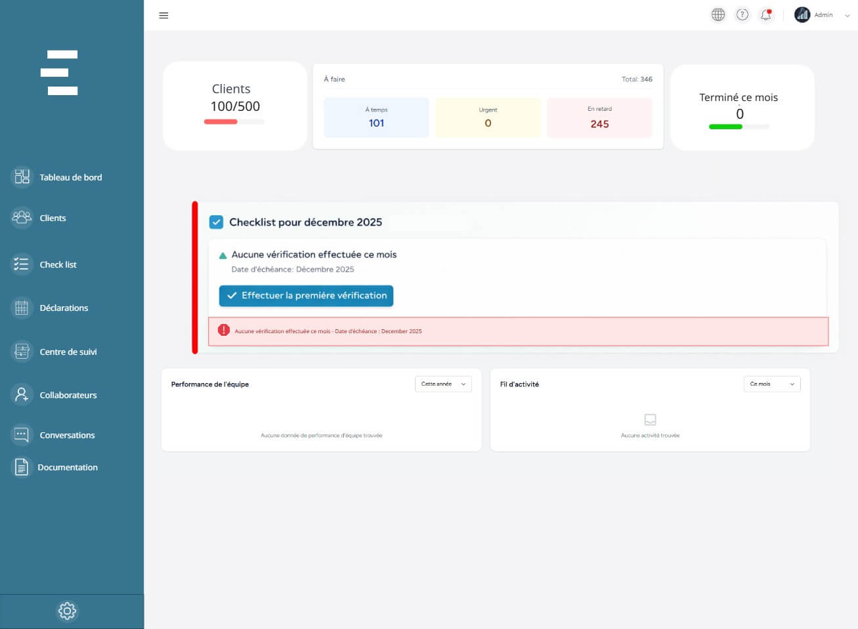Click Effectuer la première vérification button
This screenshot has height=629, width=858.
coord(306,296)
